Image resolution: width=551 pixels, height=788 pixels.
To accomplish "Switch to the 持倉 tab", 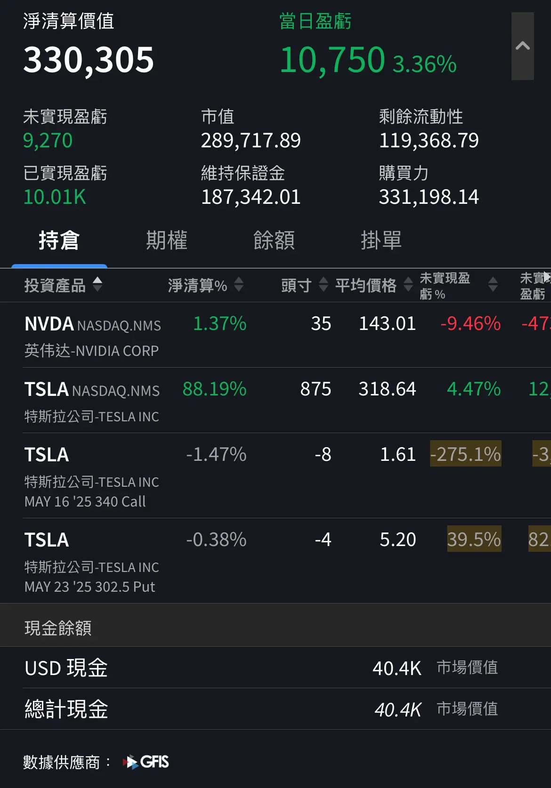I will [59, 241].
